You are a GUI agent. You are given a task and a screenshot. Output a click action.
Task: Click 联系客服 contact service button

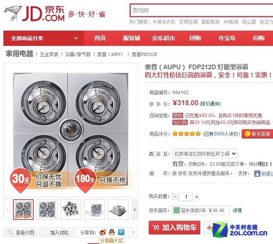point(257,134)
